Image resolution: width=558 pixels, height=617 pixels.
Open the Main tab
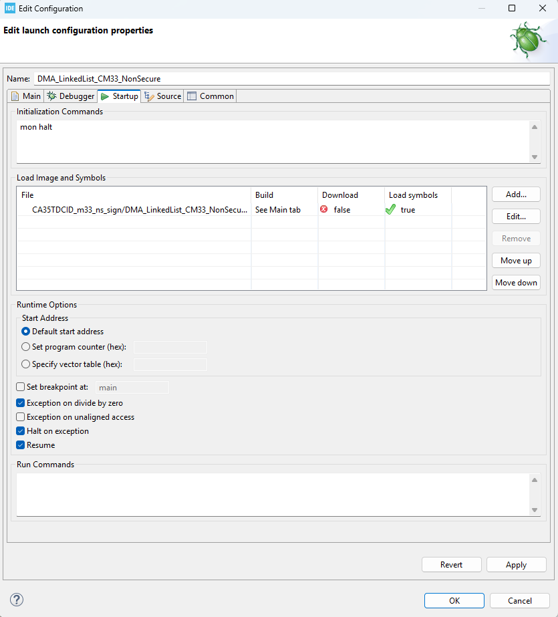coord(26,96)
